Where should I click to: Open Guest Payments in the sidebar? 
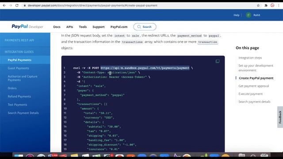point(18,68)
